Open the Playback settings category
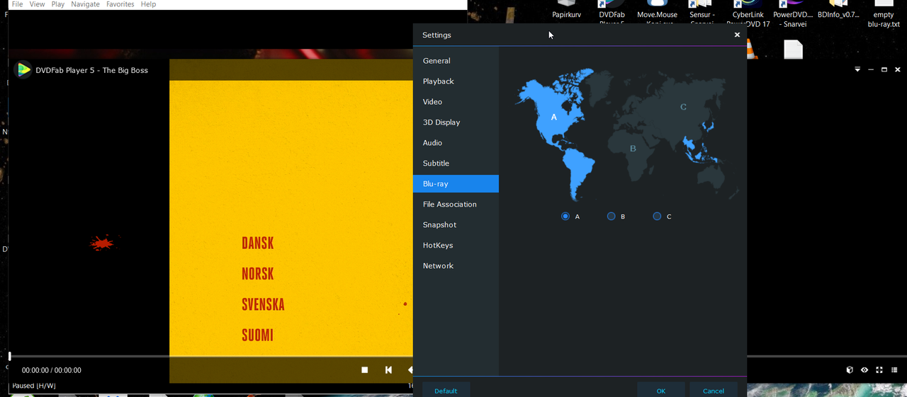The image size is (907, 397). (x=456, y=81)
